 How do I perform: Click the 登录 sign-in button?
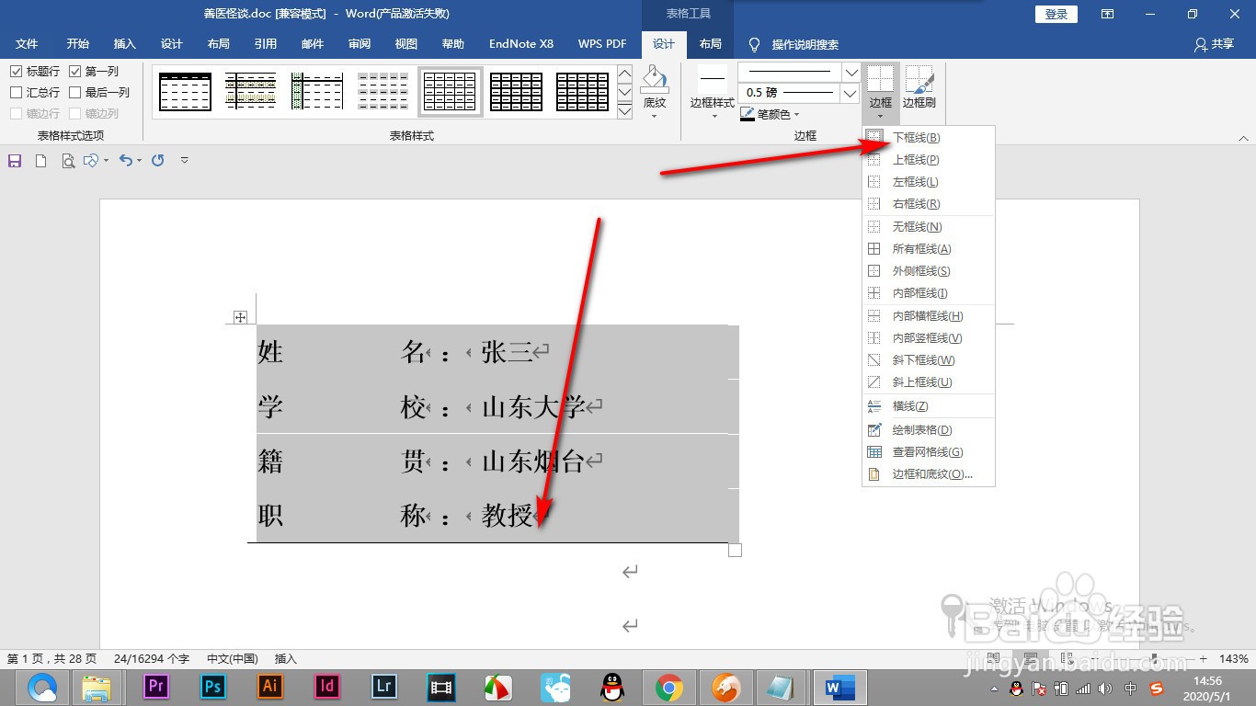tap(1055, 14)
